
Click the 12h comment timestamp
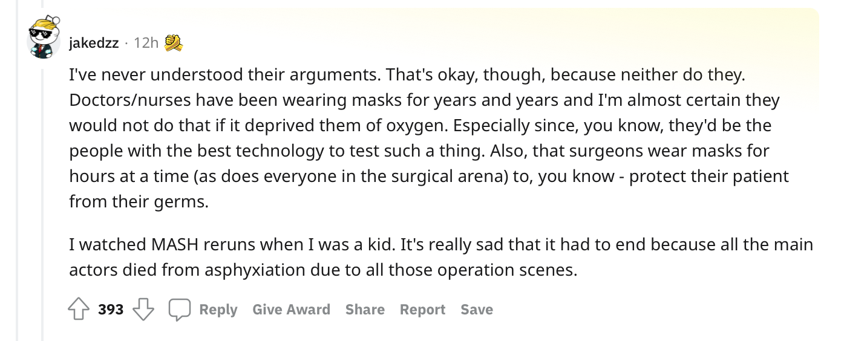(x=146, y=43)
